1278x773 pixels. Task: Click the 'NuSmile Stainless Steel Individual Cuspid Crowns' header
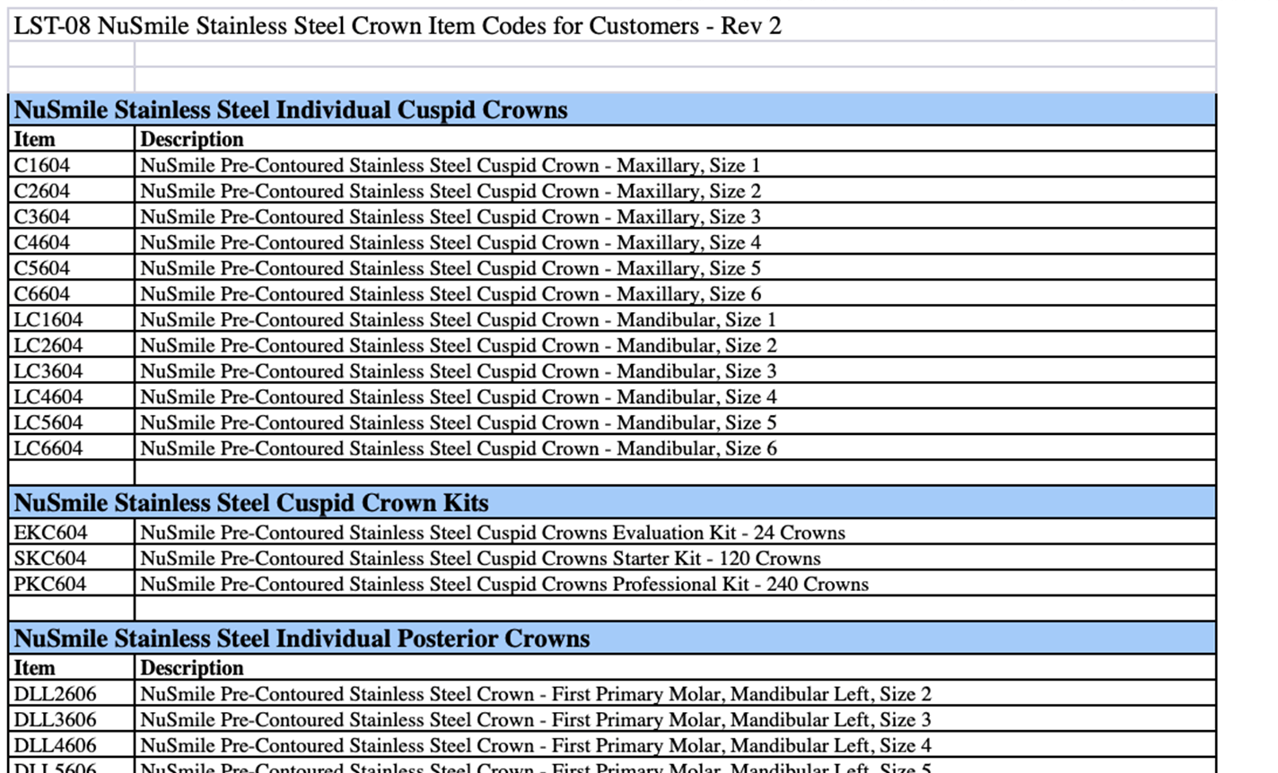[612, 109]
